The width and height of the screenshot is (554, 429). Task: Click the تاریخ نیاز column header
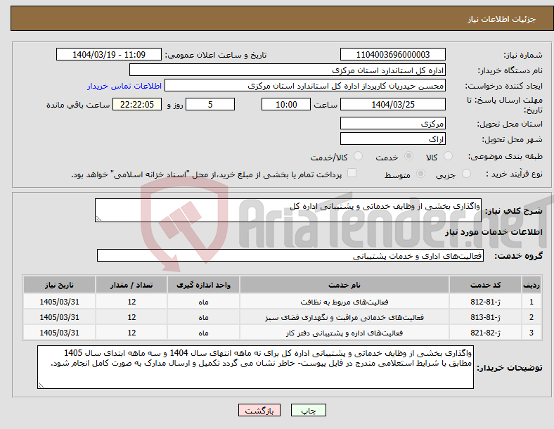(x=59, y=285)
